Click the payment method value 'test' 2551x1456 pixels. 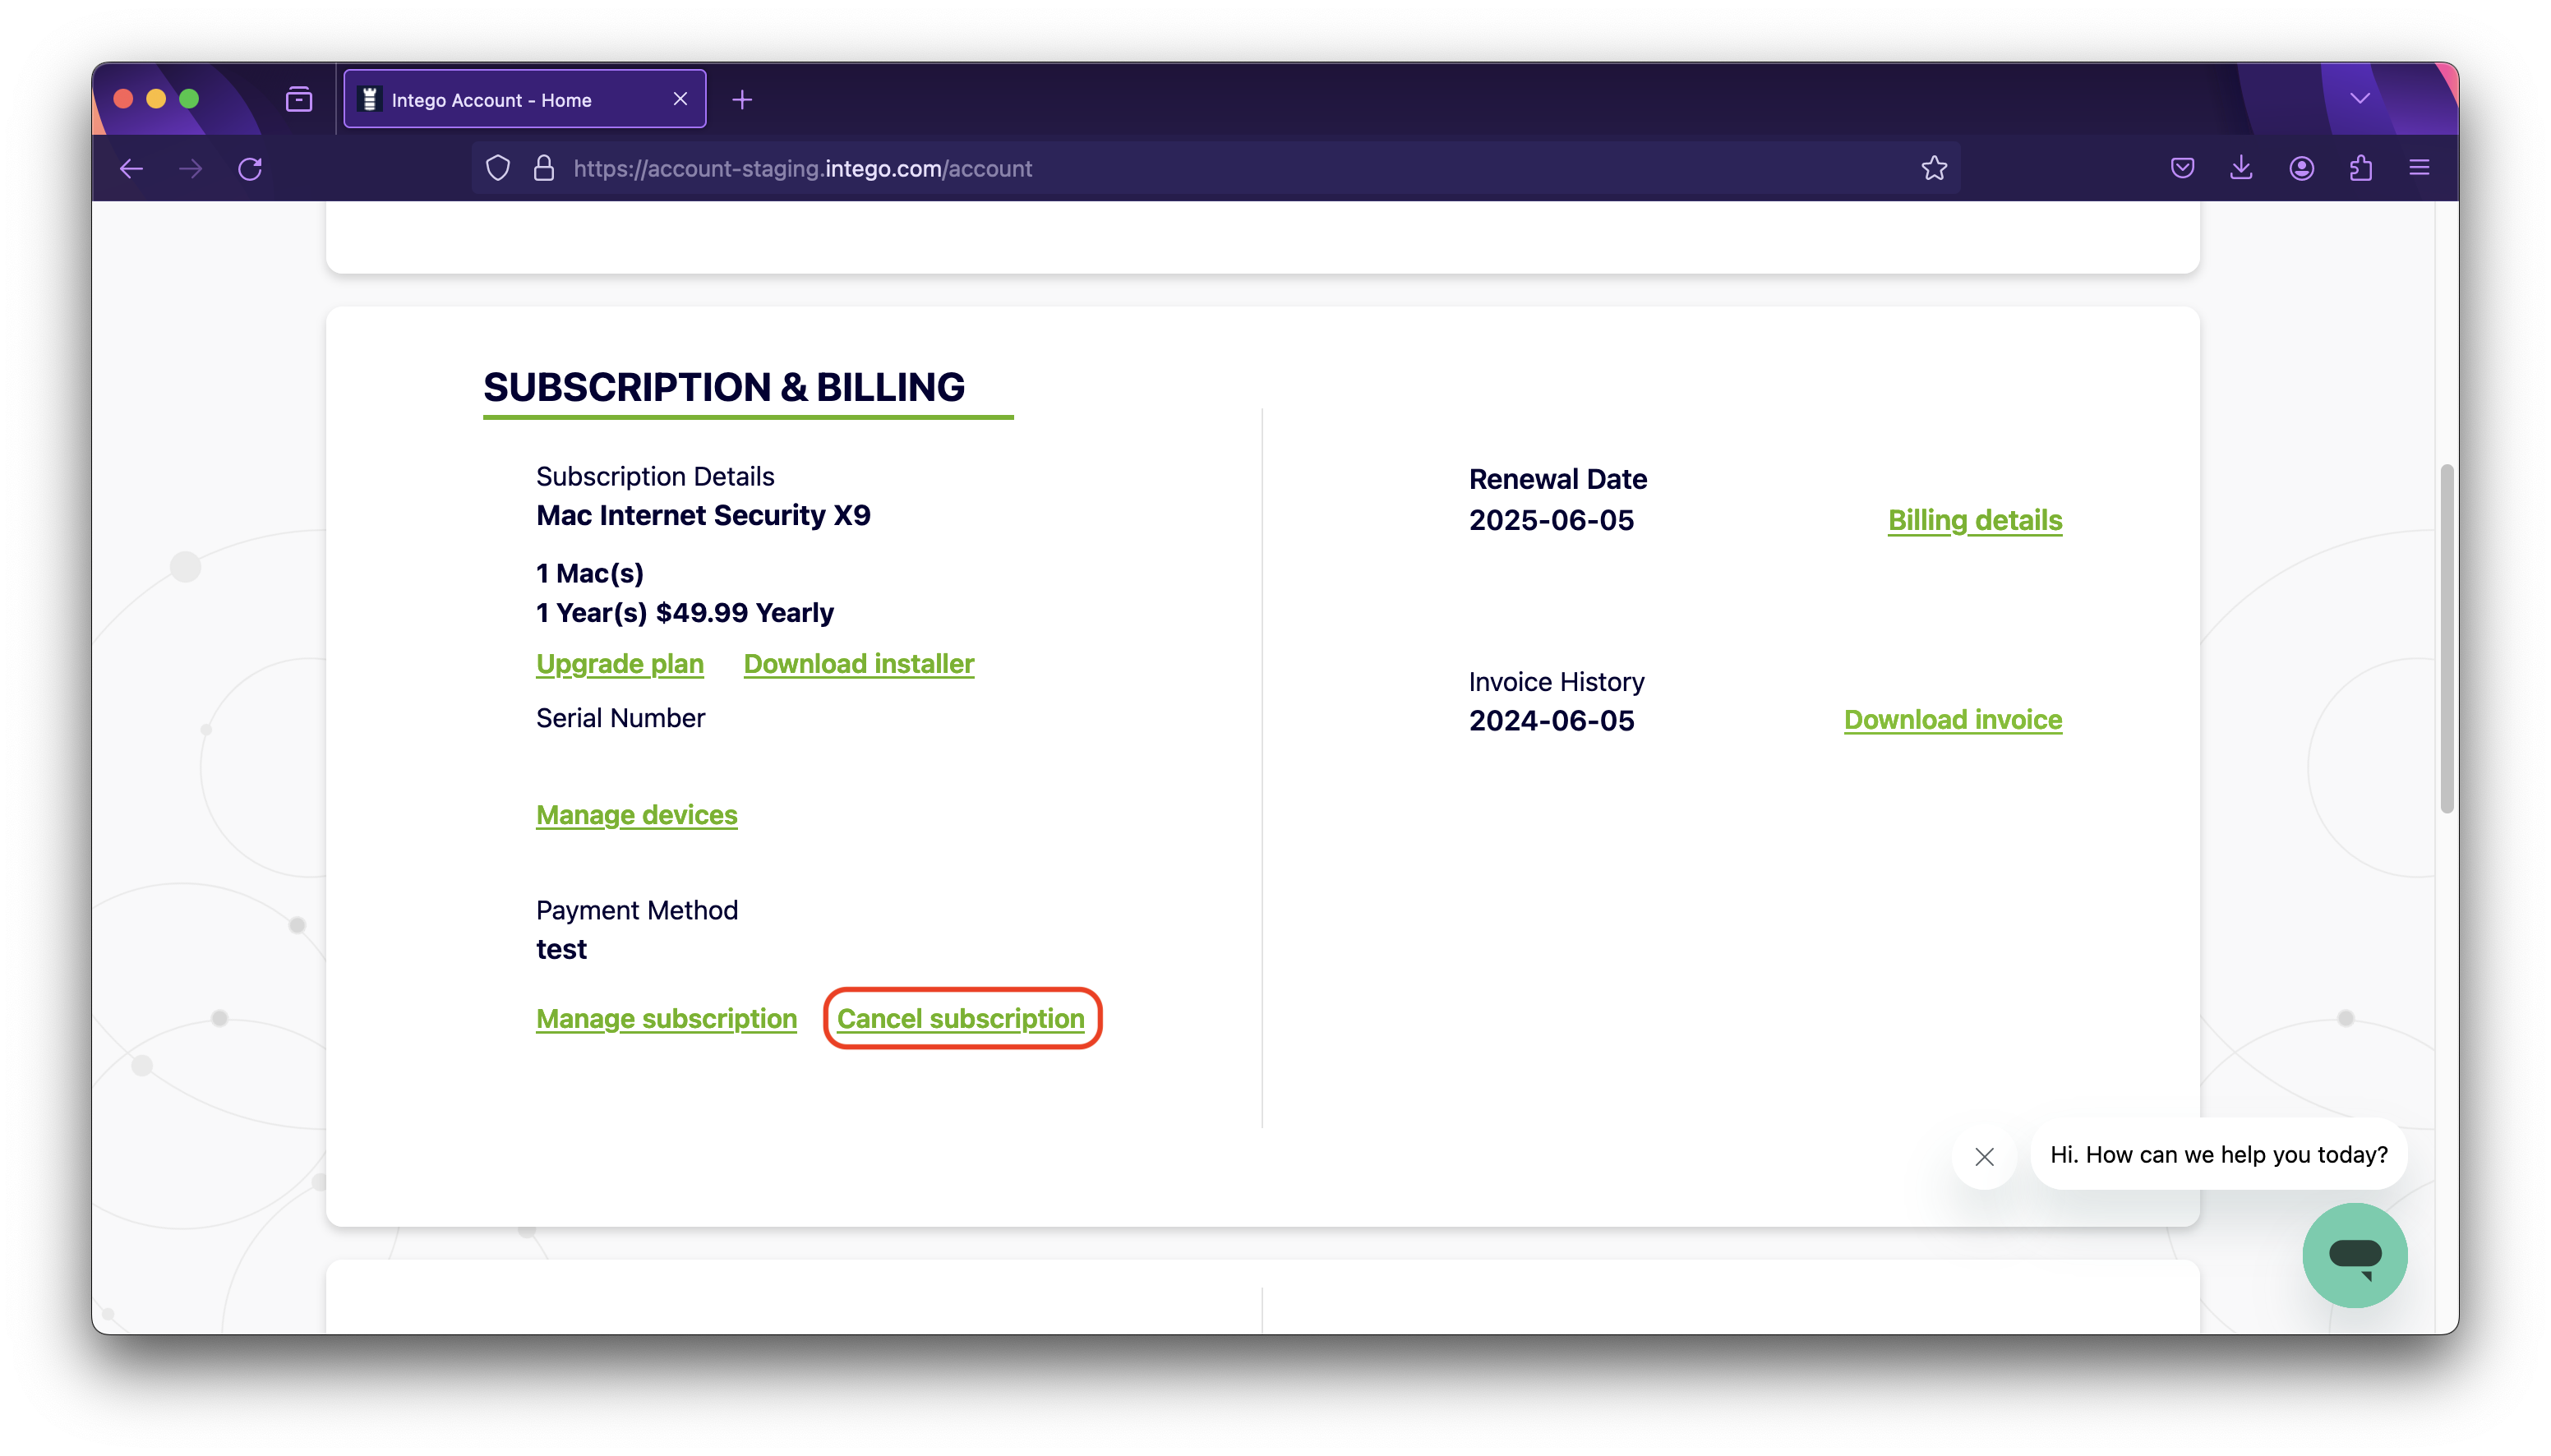click(561, 950)
